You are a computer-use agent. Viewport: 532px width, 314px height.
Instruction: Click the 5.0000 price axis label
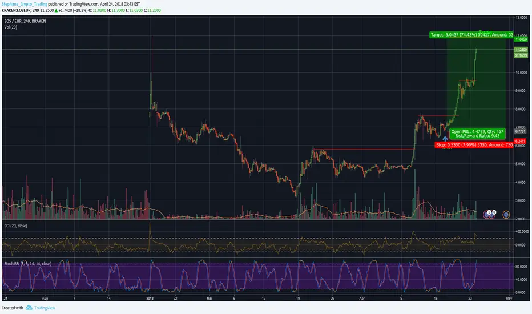pyautogui.click(x=521, y=164)
